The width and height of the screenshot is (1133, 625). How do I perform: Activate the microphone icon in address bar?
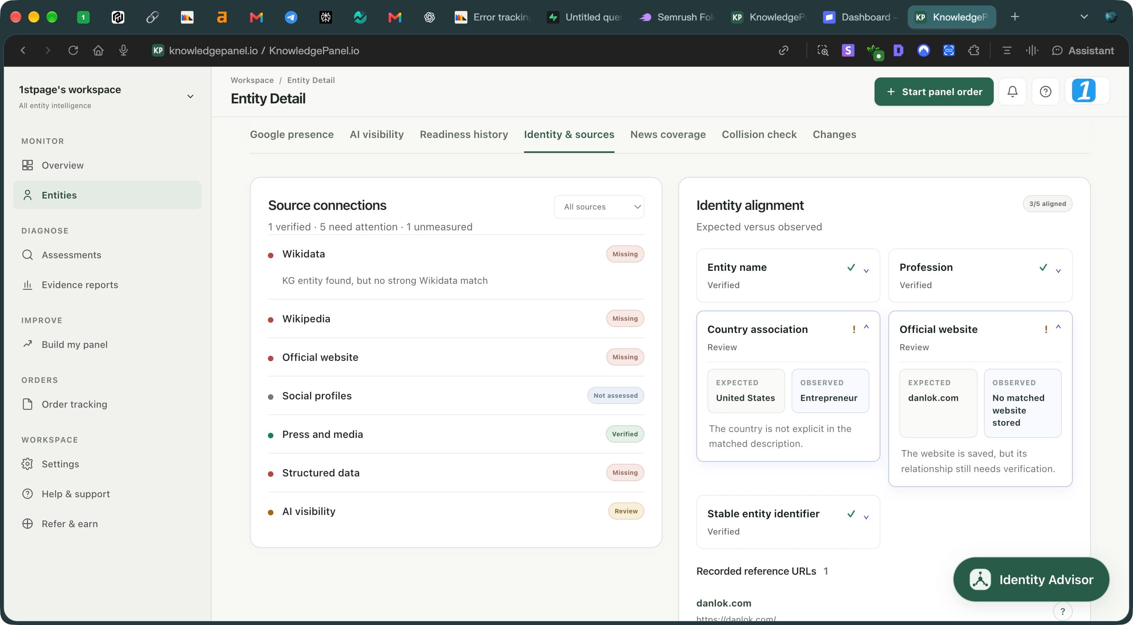pyautogui.click(x=124, y=51)
